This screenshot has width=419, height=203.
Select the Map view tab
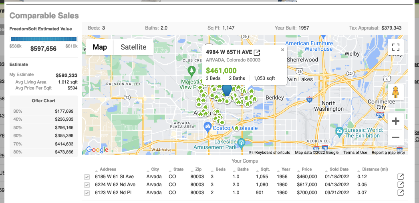point(100,47)
